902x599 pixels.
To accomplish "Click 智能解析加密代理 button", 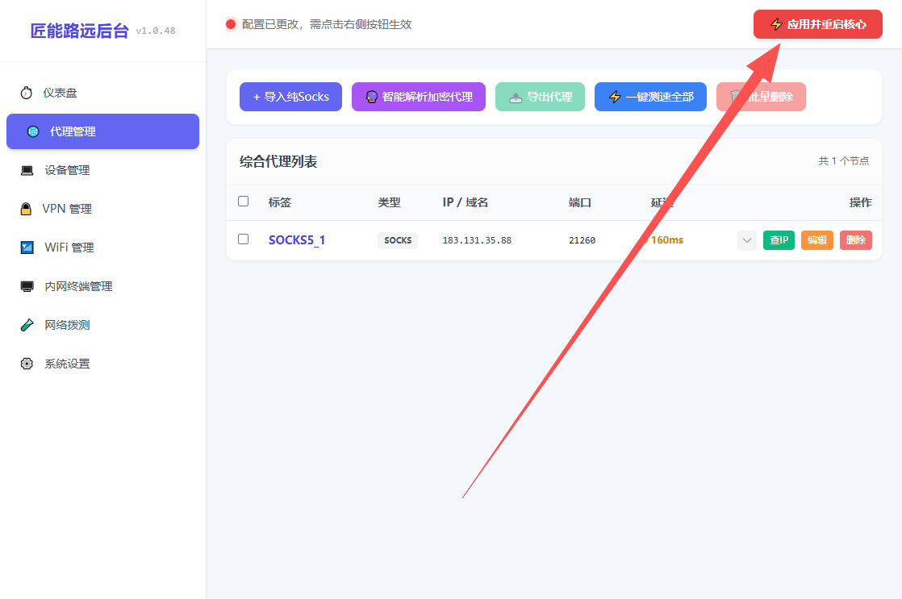I will (418, 97).
